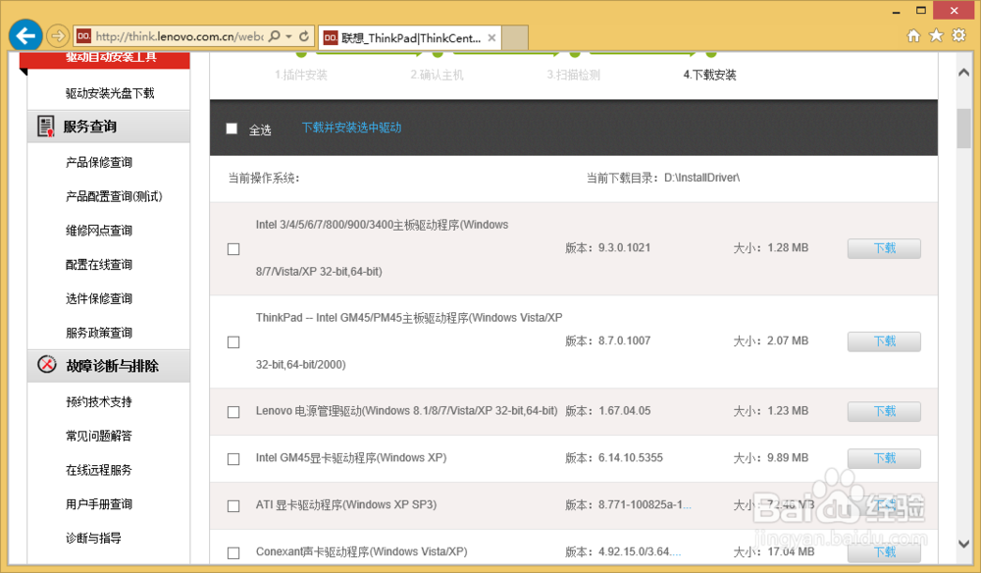The width and height of the screenshot is (981, 573).
Task: Open the address bar dropdown arrow
Action: pos(289,36)
